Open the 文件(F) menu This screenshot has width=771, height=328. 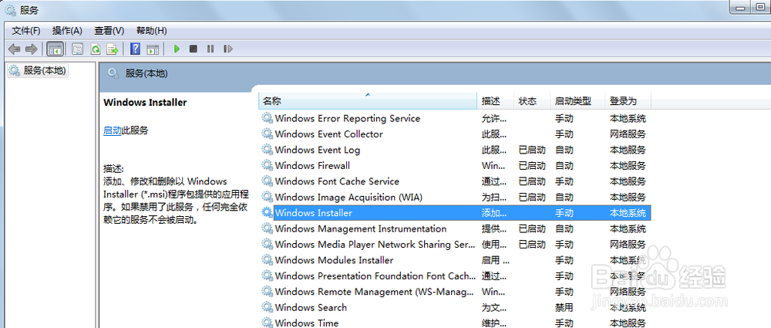point(25,31)
